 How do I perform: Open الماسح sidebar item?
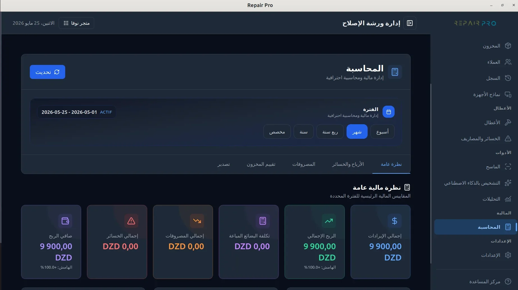pos(476,167)
